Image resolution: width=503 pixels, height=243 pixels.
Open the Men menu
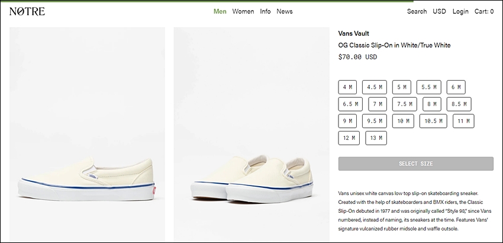pos(220,11)
